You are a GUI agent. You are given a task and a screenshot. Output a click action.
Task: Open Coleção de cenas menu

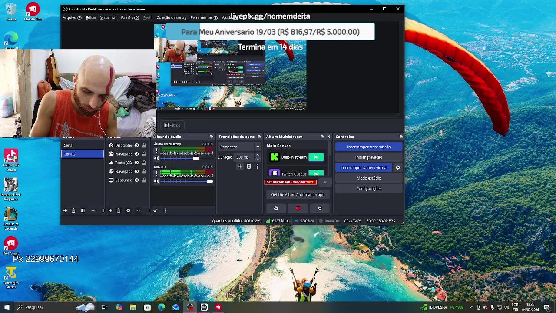tap(171, 17)
